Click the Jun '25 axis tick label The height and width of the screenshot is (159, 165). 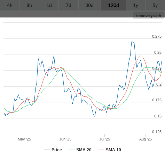click(65, 139)
